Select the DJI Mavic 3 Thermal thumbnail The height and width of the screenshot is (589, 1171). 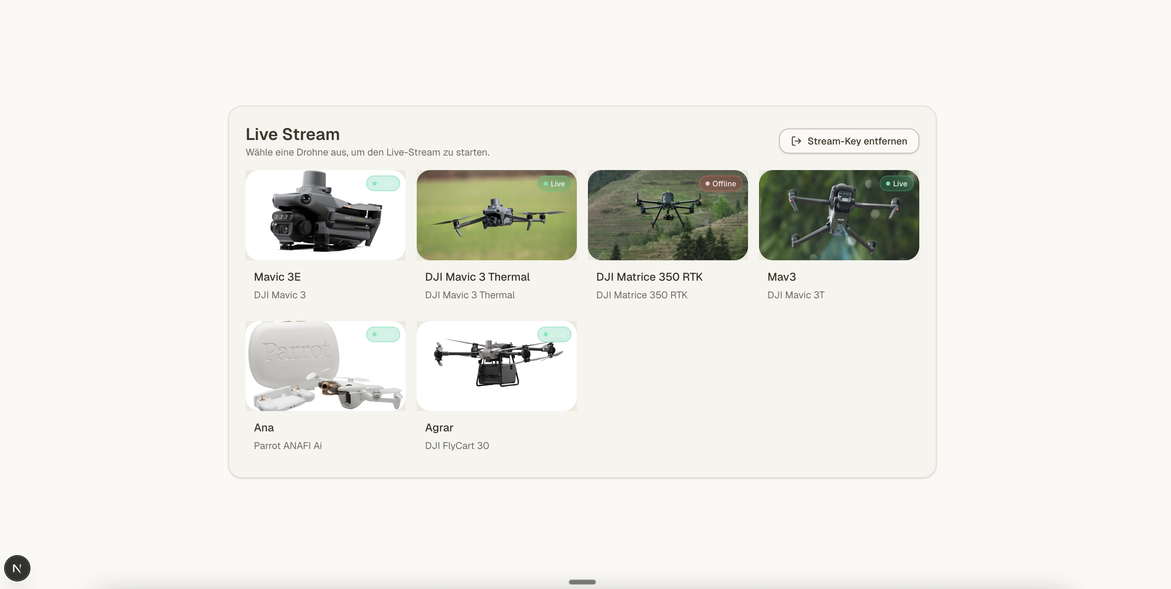point(496,215)
